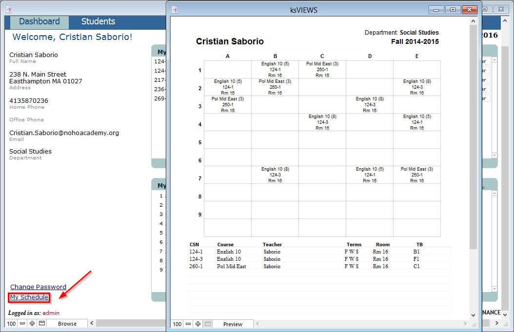Zoom out in the Preview window status bar
This screenshot has width=514, height=332.
188,324
